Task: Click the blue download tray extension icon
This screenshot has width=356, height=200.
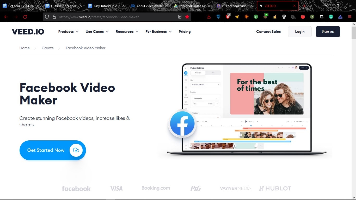Action: [x=340, y=17]
